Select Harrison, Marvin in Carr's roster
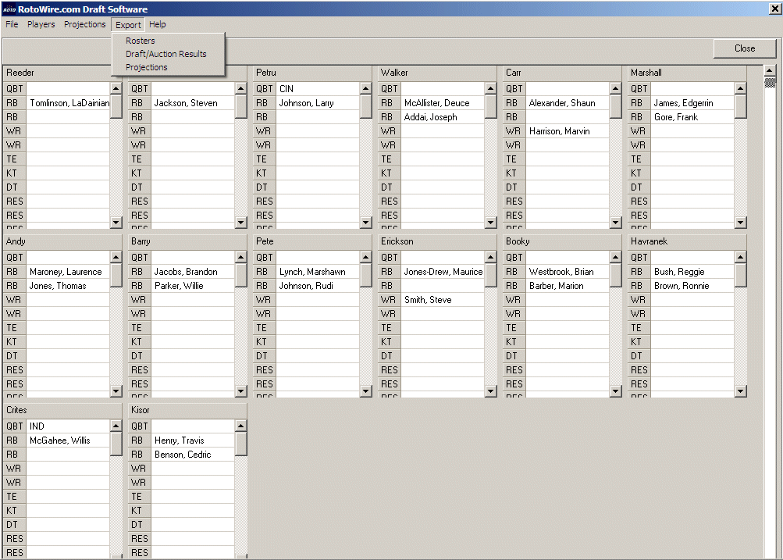783x560 pixels. point(568,131)
